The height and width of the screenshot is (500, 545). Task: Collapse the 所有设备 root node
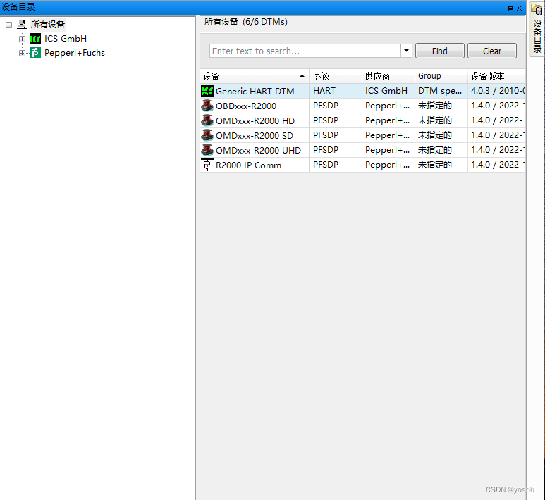(8, 25)
